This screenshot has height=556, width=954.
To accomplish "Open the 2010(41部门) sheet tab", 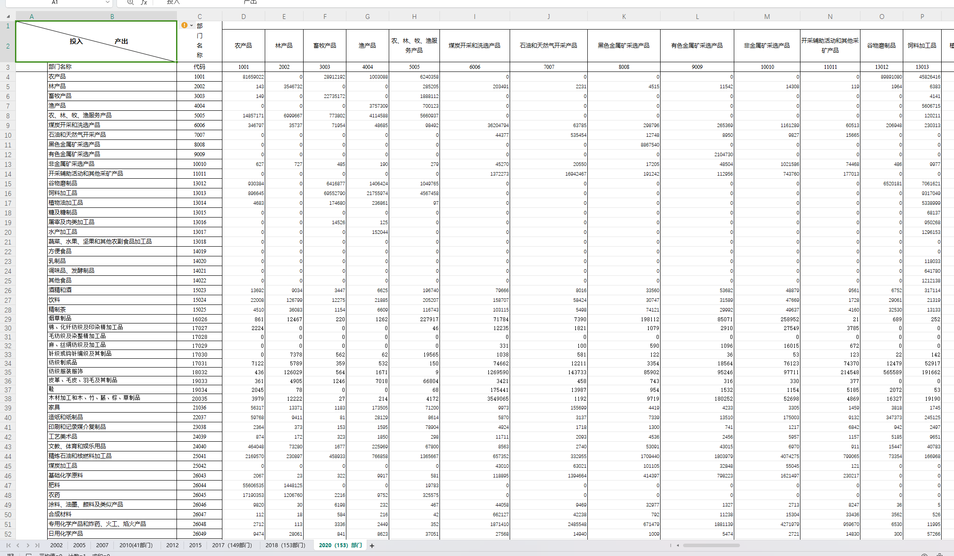I will pyautogui.click(x=136, y=545).
